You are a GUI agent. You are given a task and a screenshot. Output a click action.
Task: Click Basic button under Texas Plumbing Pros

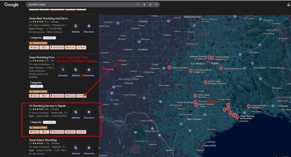click(x=34, y=96)
